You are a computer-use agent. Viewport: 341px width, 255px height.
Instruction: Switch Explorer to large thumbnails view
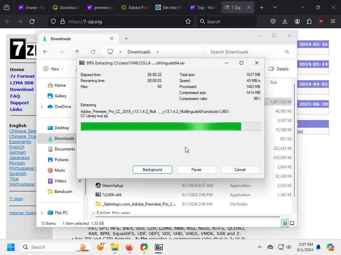[292, 223]
